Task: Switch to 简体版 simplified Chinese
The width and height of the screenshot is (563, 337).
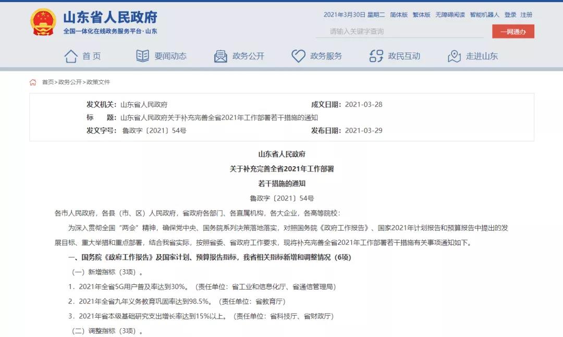Action: coord(399,15)
